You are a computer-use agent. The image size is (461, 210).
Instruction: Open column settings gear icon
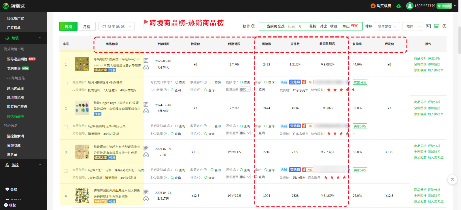coord(444,26)
